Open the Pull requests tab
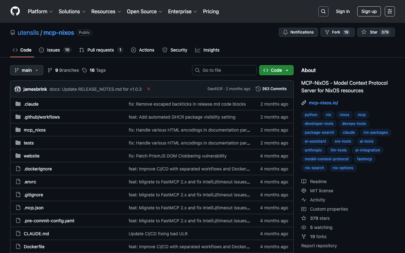This screenshot has height=253, width=405. coord(101,50)
